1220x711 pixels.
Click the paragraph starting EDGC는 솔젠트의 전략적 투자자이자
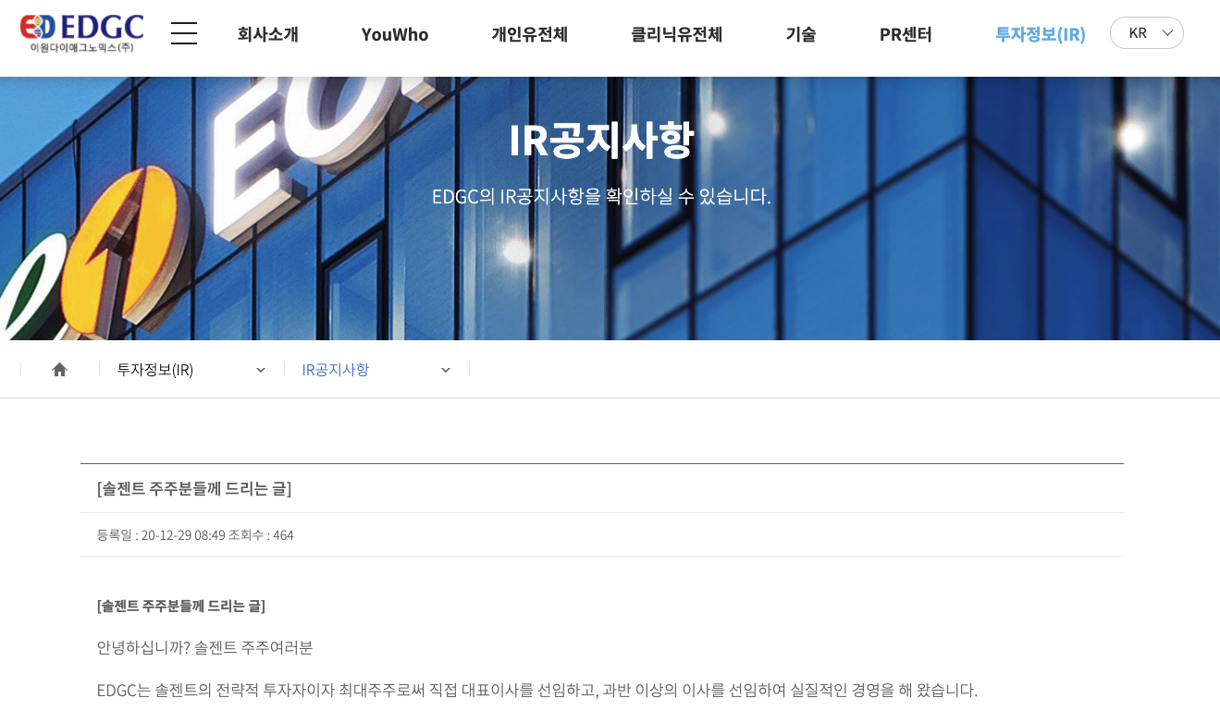tap(537, 690)
